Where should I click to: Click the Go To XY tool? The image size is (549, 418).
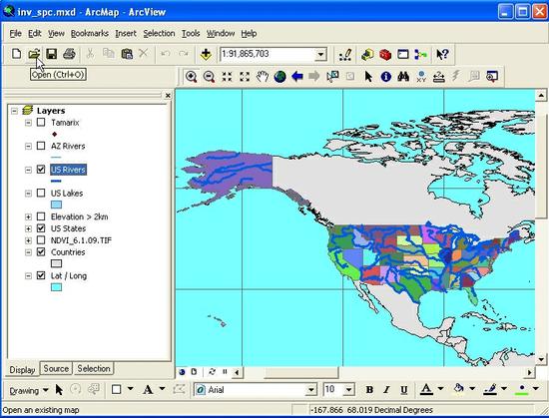[421, 76]
